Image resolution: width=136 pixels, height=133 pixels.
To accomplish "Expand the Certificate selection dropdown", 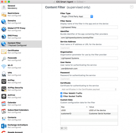I will click(89, 89).
